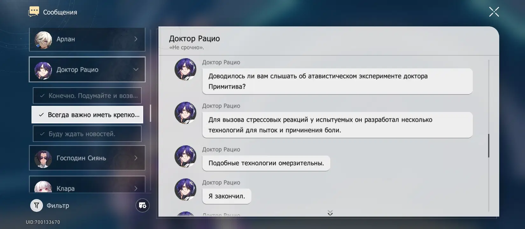Select conversation 'Буду ждать новостей.'
This screenshot has width=525, height=229.
(87, 134)
